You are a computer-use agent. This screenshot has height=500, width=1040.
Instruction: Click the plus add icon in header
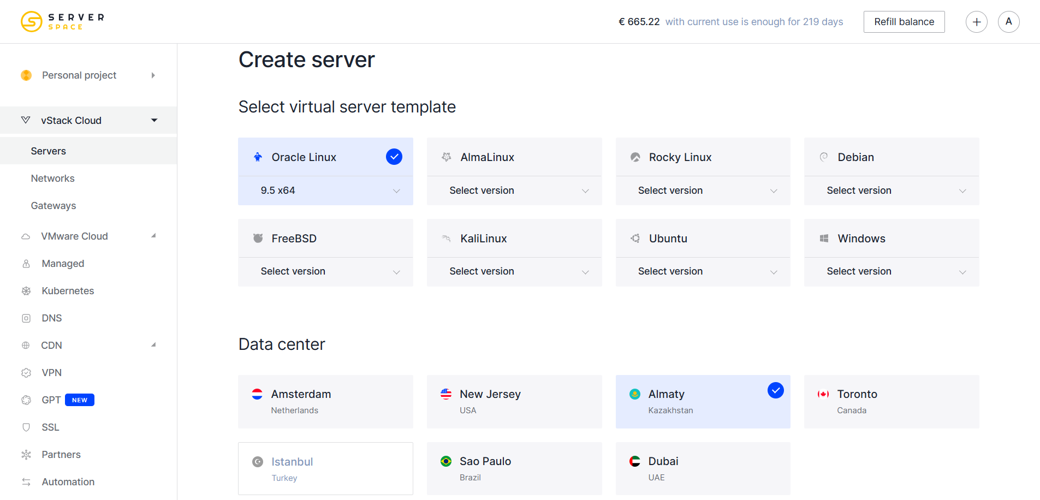pos(976,22)
